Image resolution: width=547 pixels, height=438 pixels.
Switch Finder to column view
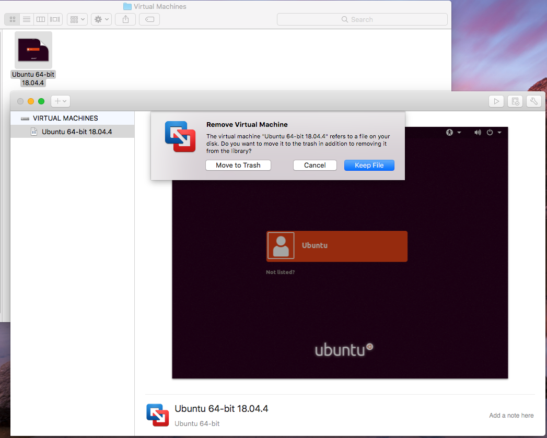(x=41, y=19)
